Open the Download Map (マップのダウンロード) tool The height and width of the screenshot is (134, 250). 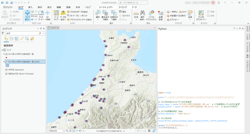pyautogui.click(x=201, y=13)
